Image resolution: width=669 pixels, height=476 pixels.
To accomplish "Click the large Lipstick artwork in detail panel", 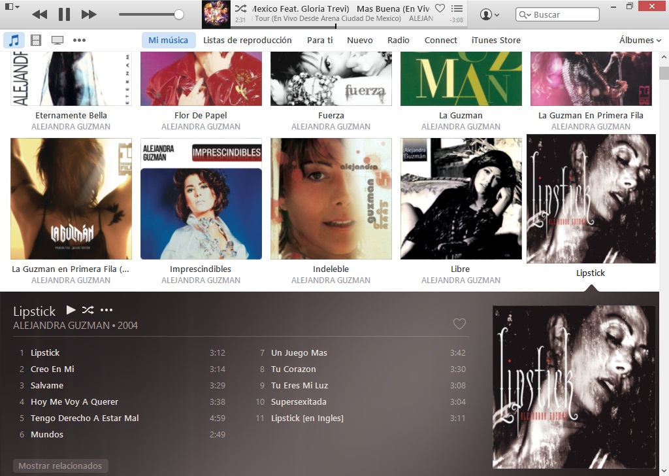I will click(574, 387).
